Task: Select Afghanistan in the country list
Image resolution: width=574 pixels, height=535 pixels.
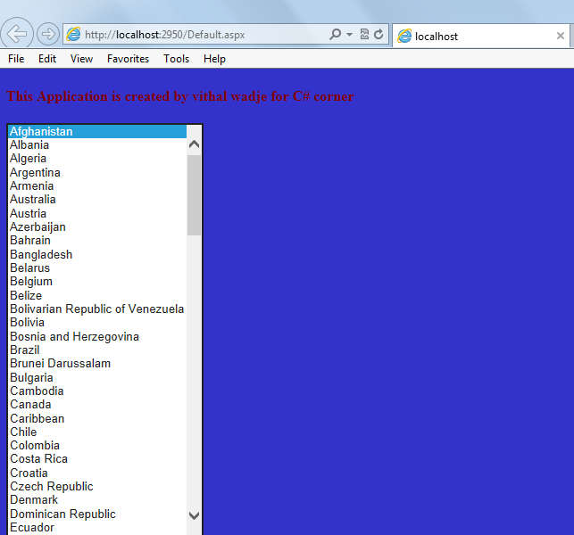Action: click(x=97, y=131)
